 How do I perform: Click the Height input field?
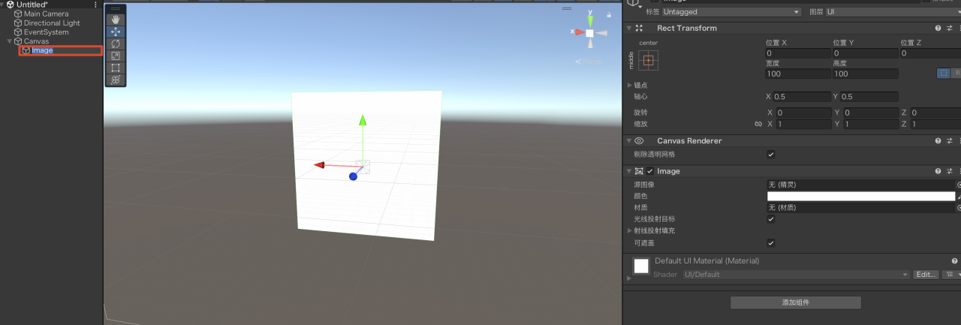point(865,74)
